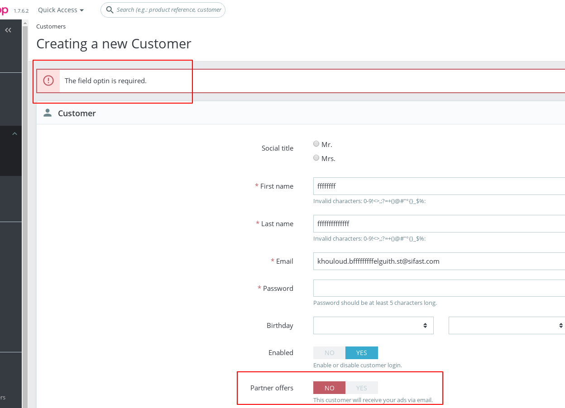The image size is (565, 408).
Task: Click the Partner offers label
Action: pos(272,388)
